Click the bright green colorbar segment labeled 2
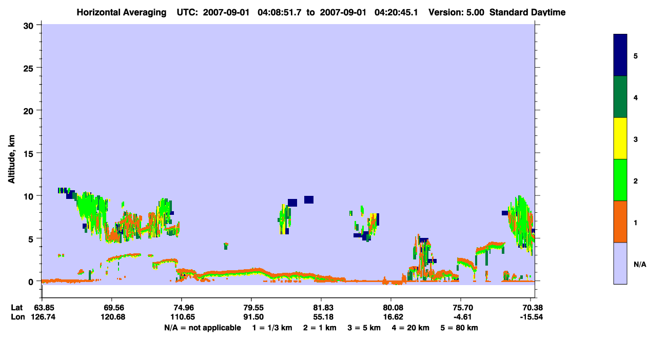This screenshot has width=667, height=342. 620,180
